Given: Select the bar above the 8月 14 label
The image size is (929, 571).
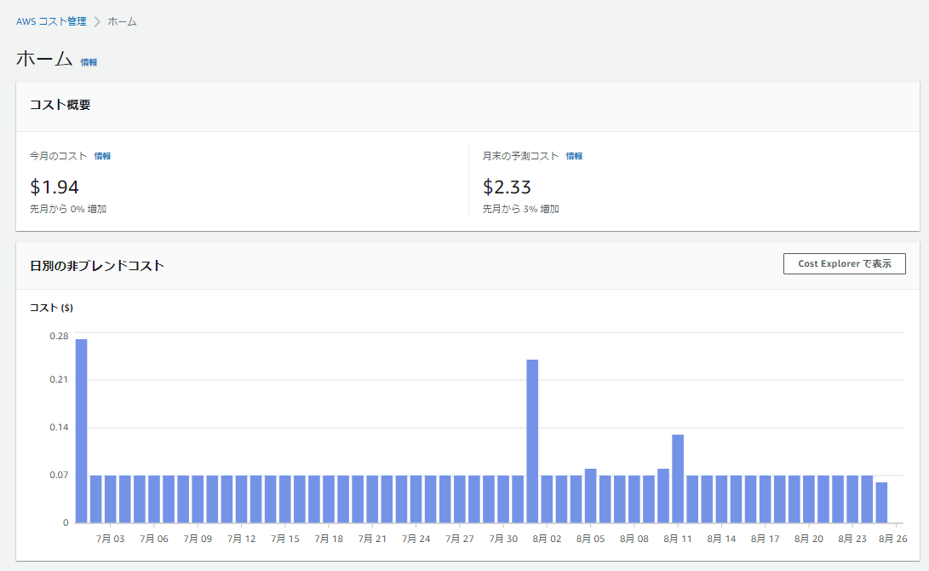Looking at the screenshot, I should coord(721,499).
